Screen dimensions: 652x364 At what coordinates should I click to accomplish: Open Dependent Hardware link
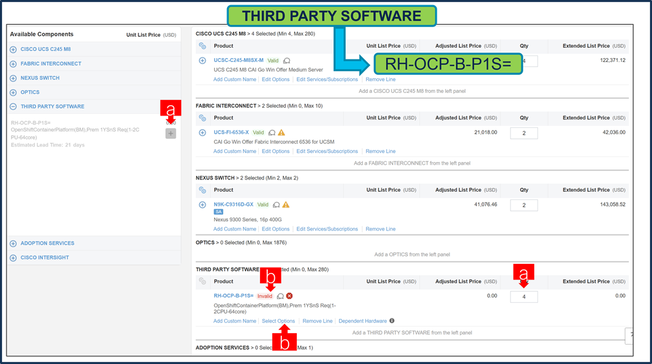(363, 321)
